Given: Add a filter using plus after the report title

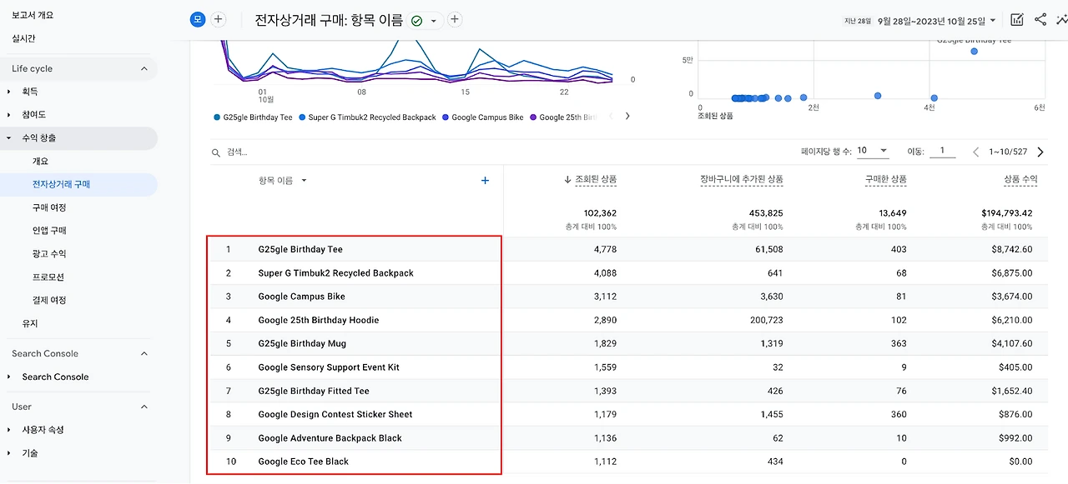Looking at the screenshot, I should click(455, 19).
